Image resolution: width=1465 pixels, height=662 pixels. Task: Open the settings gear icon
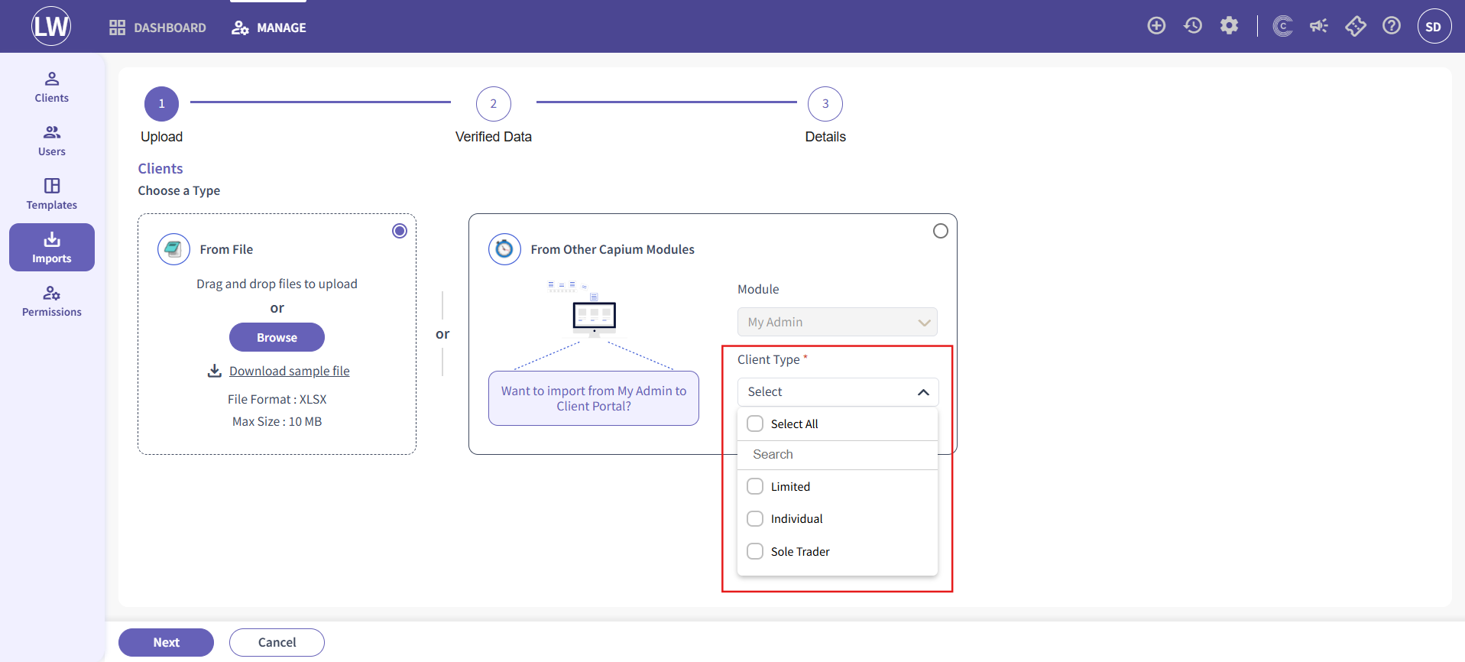tap(1229, 26)
